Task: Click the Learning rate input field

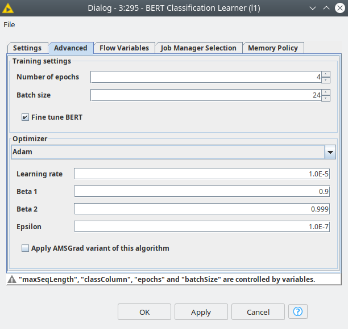Action: click(x=202, y=174)
